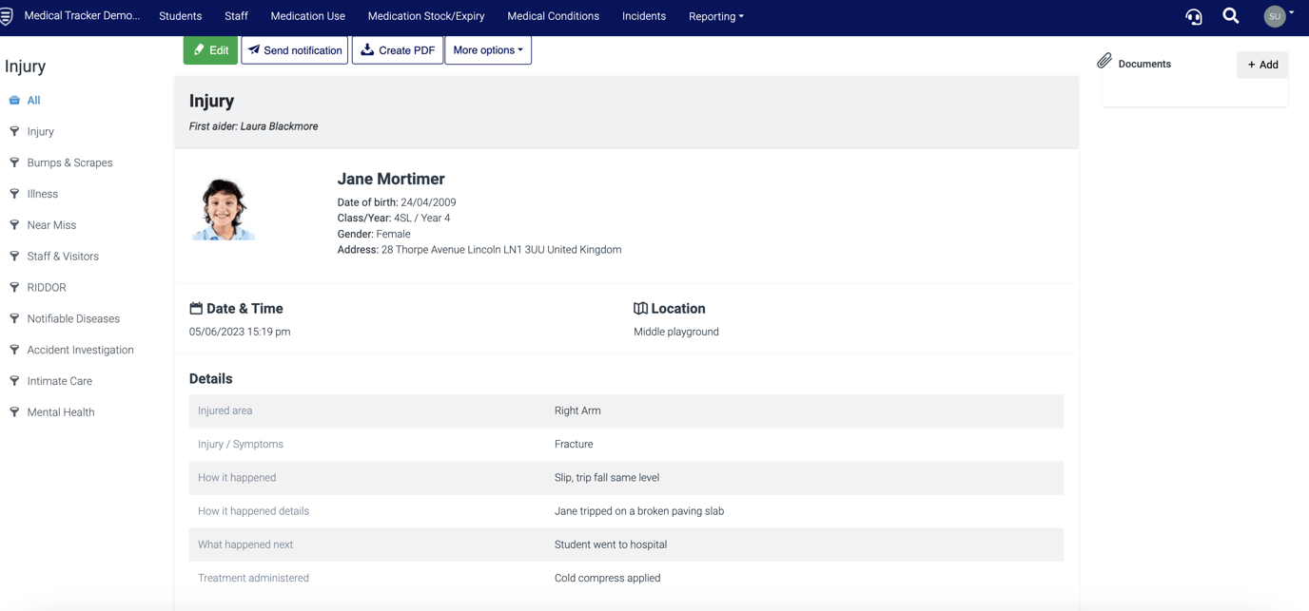This screenshot has width=1309, height=611.
Task: Click the calendar icon next to Date & Time
Action: (194, 308)
